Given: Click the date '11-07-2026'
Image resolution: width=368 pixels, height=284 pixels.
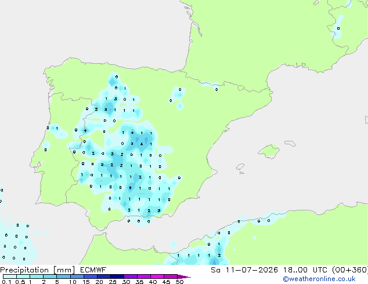Looking at the screenshot, I should pyautogui.click(x=251, y=270).
